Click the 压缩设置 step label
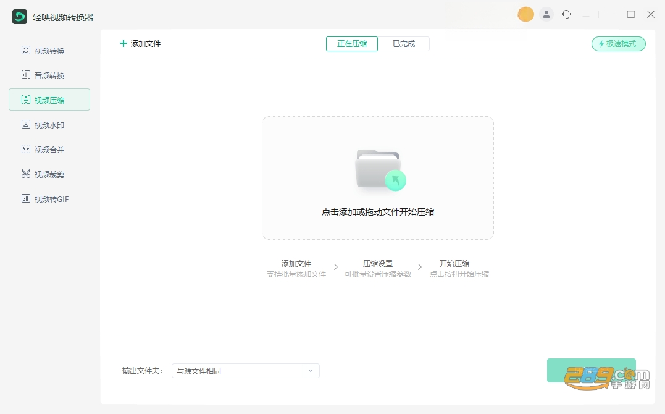 tap(378, 263)
